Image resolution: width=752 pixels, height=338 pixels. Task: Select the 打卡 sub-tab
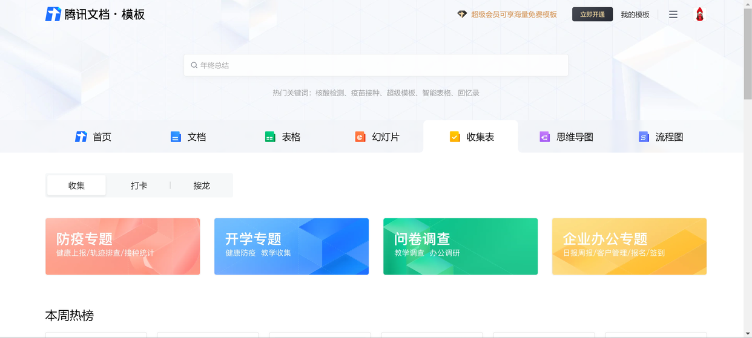[139, 186]
